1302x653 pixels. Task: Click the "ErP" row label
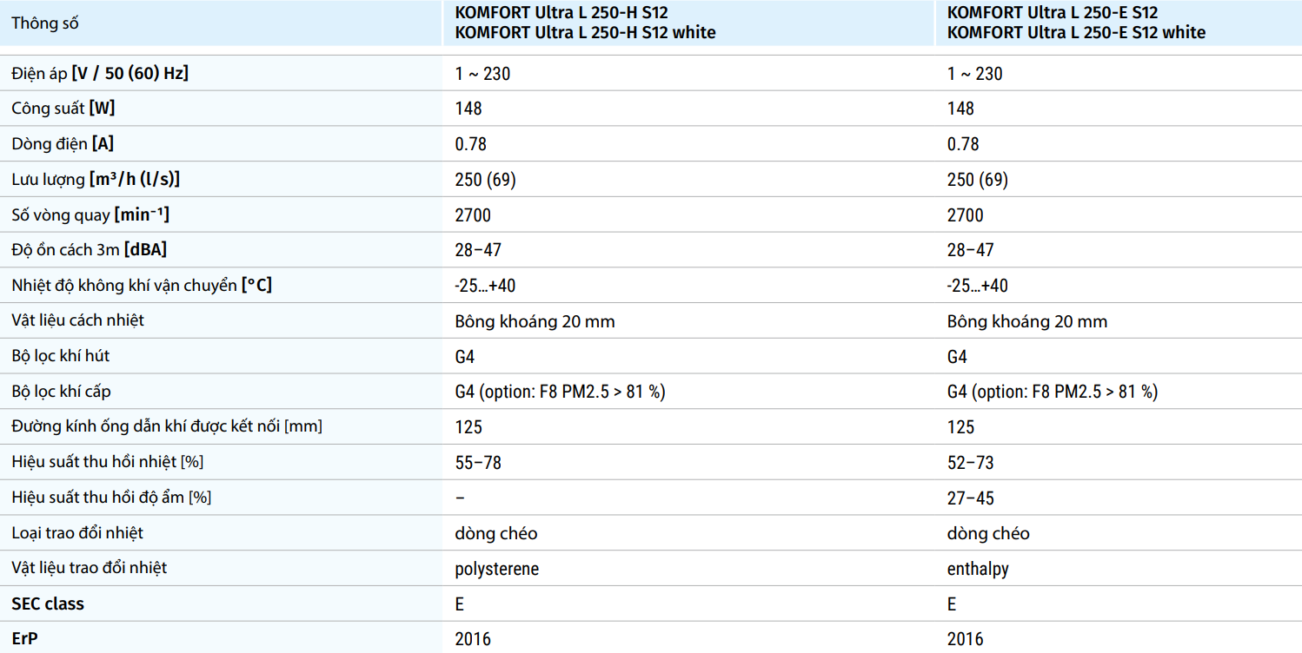[x=25, y=639]
